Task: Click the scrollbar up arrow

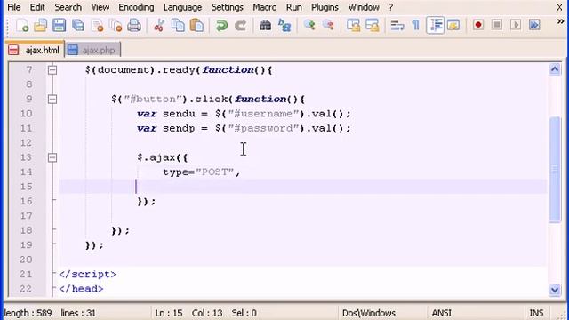Action: point(555,69)
